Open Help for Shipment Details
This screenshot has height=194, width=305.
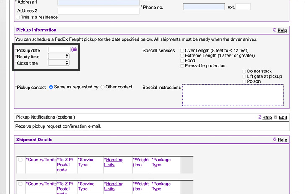(x=282, y=140)
